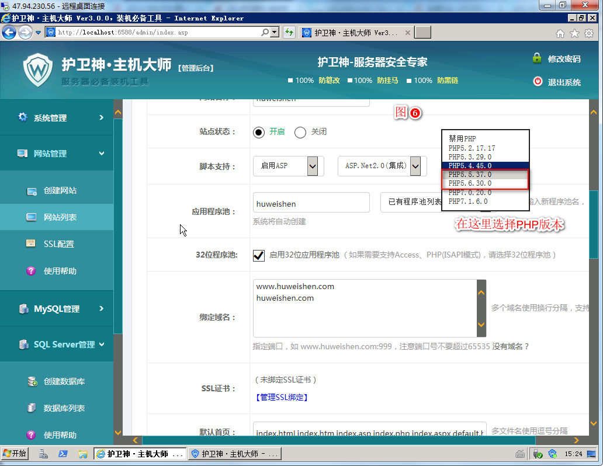The image size is (603, 466).
Task: Click the IE favorites star icon
Action: click(575, 33)
